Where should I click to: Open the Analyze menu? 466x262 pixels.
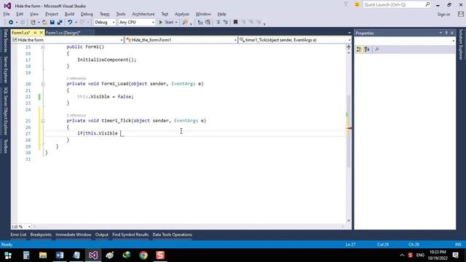(182, 14)
